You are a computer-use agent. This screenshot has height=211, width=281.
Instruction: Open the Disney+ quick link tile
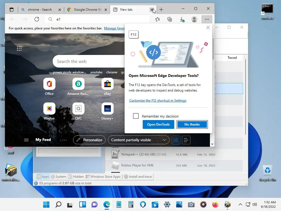click(107, 112)
